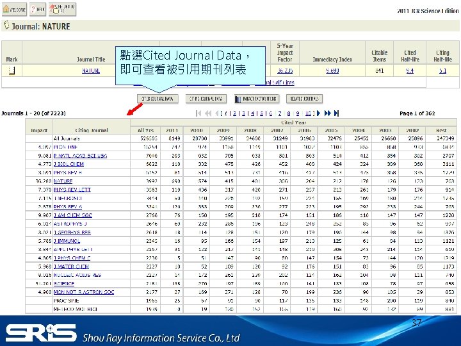This screenshot has width=461, height=346.
Task: Go to results page 4
Action: coord(252,113)
